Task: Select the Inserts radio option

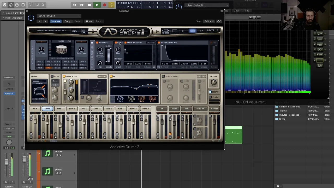Action: pyautogui.click(x=210, y=92)
